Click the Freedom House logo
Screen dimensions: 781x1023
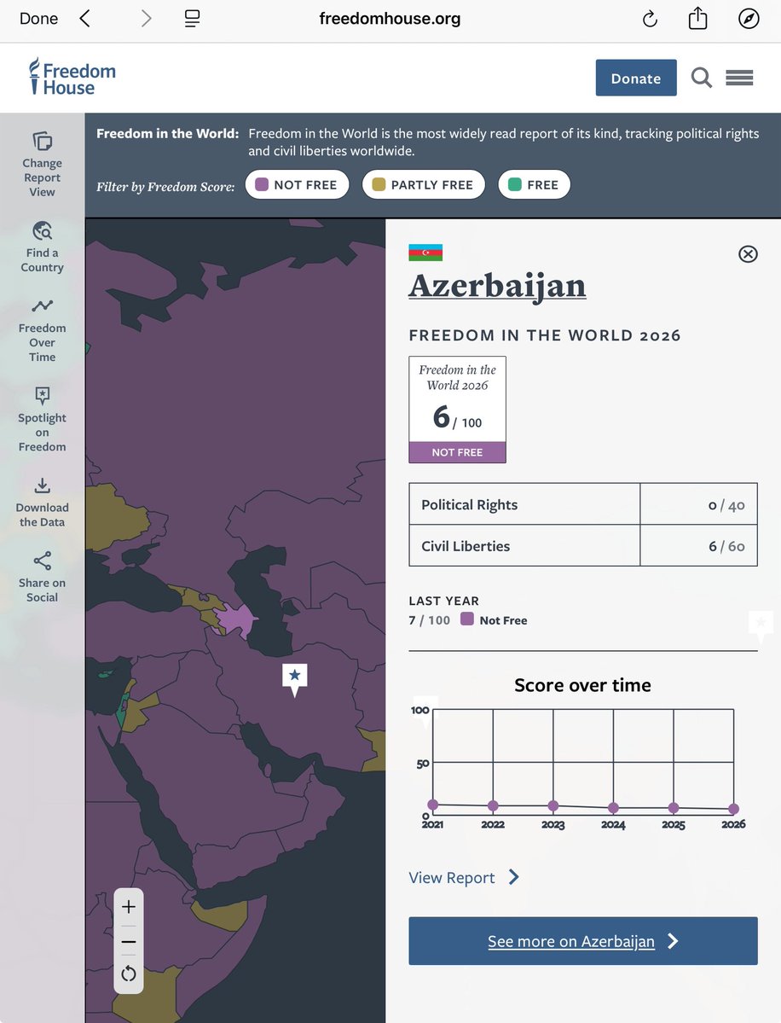point(72,77)
